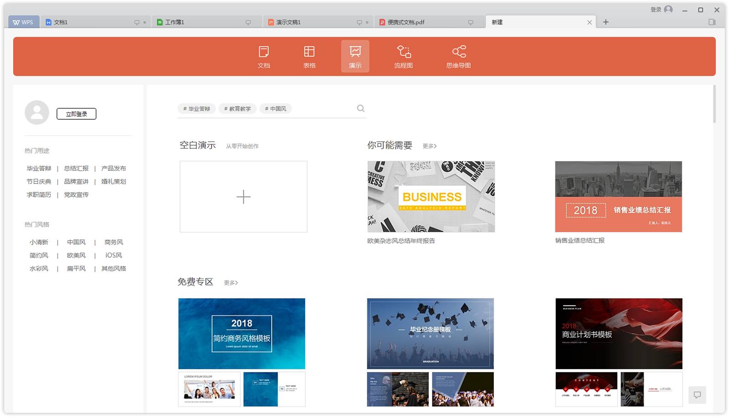Click the large profile avatar in left panel
Image resolution: width=729 pixels, height=417 pixels.
pyautogui.click(x=37, y=112)
